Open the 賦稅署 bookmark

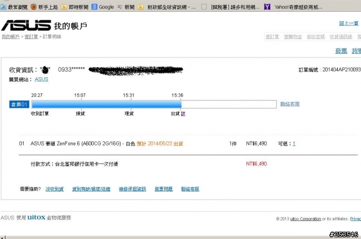tap(230, 7)
